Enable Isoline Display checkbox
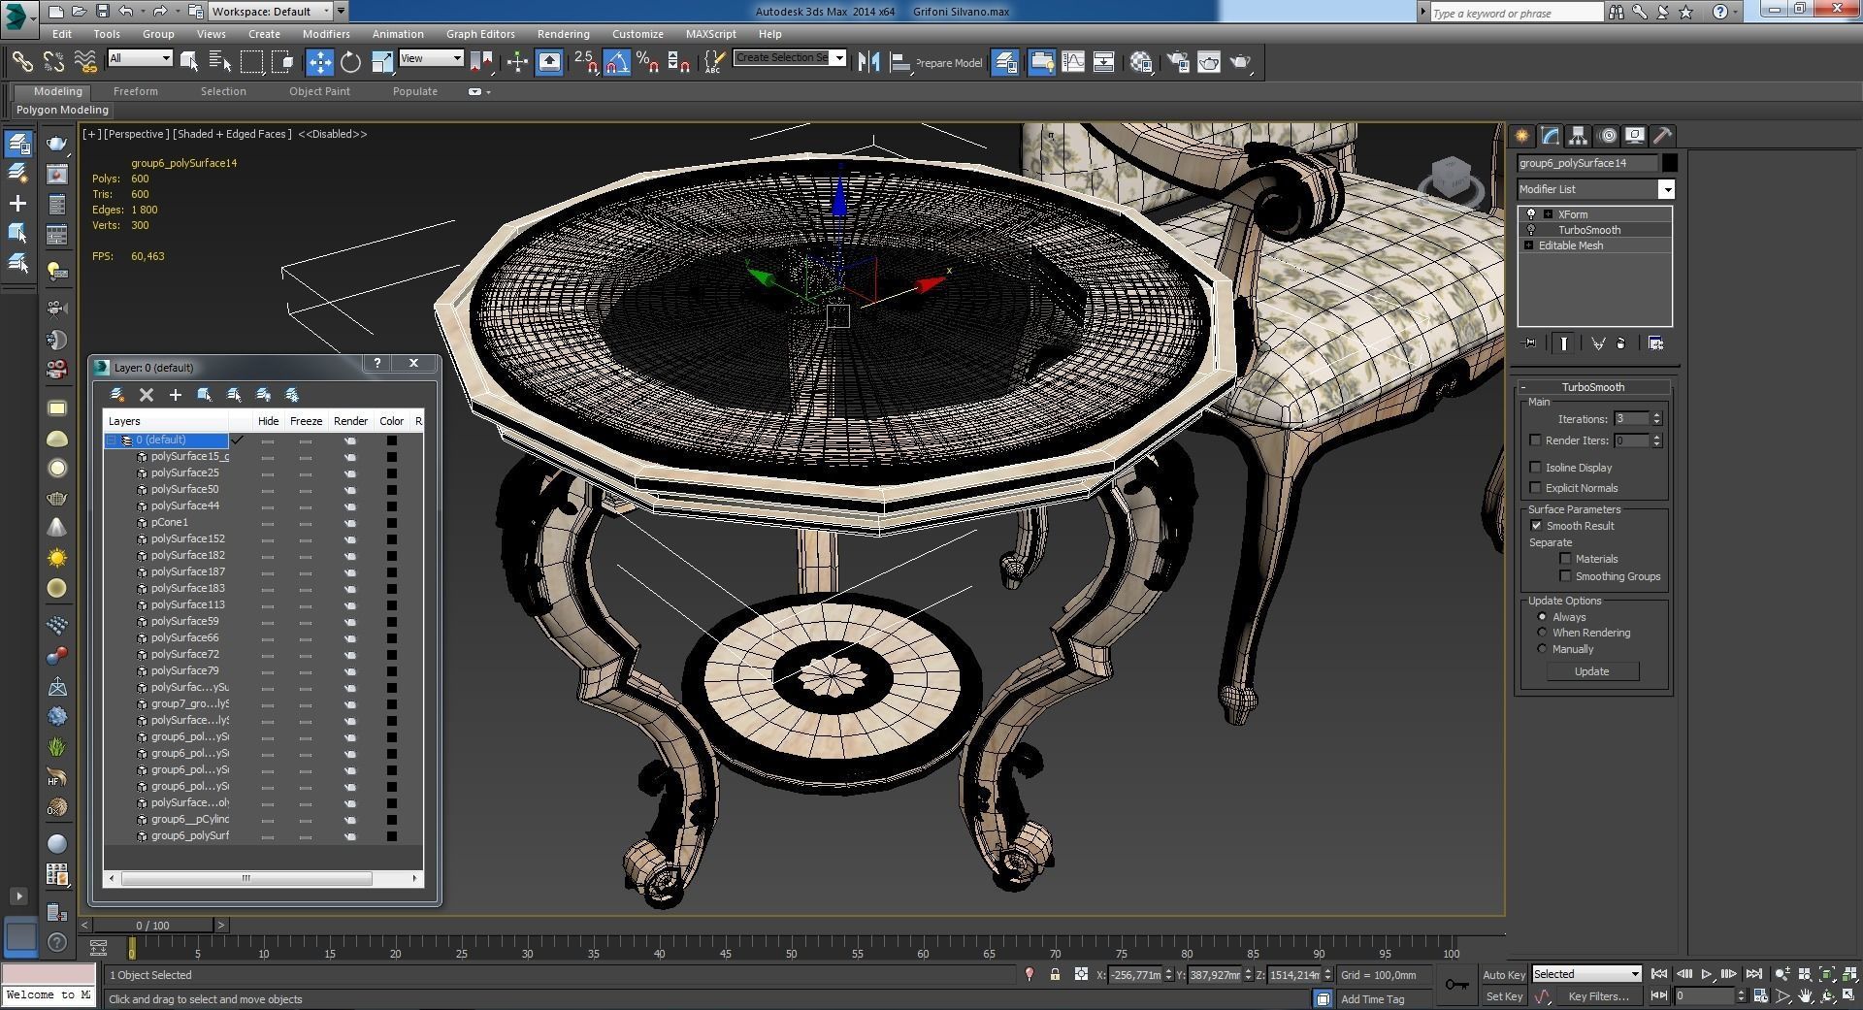The height and width of the screenshot is (1010, 1863). [1535, 468]
